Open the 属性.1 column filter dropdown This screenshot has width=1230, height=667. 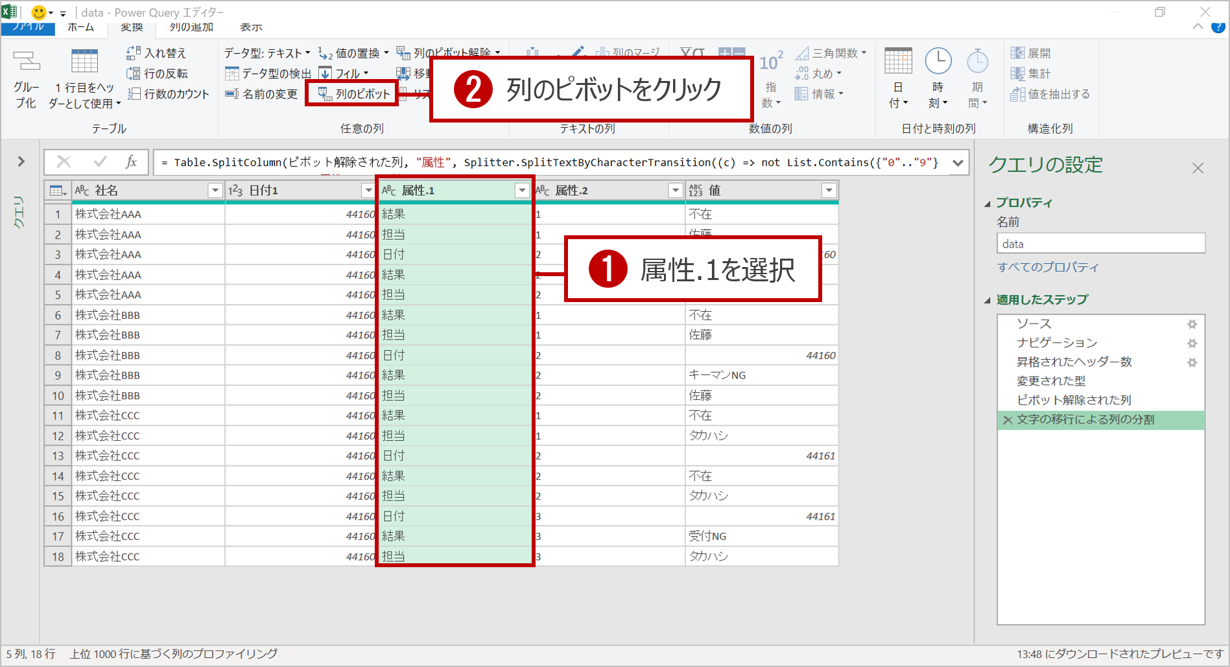click(523, 190)
